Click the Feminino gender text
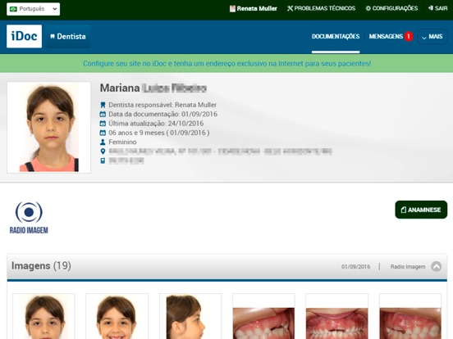Viewport: 453px width, 339px height. click(122, 142)
